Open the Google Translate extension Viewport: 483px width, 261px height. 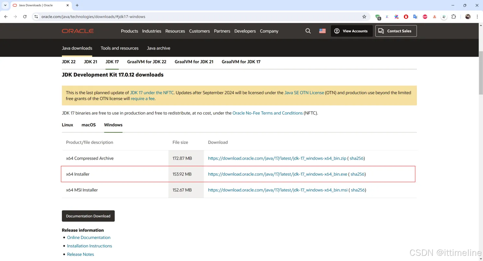(x=415, y=17)
